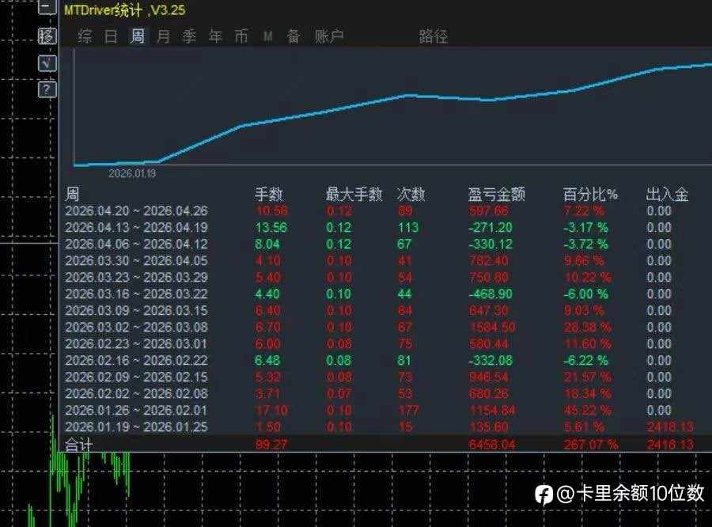This screenshot has width=712, height=527.
Task: Click the 8.04 lots value
Action: pyautogui.click(x=267, y=244)
